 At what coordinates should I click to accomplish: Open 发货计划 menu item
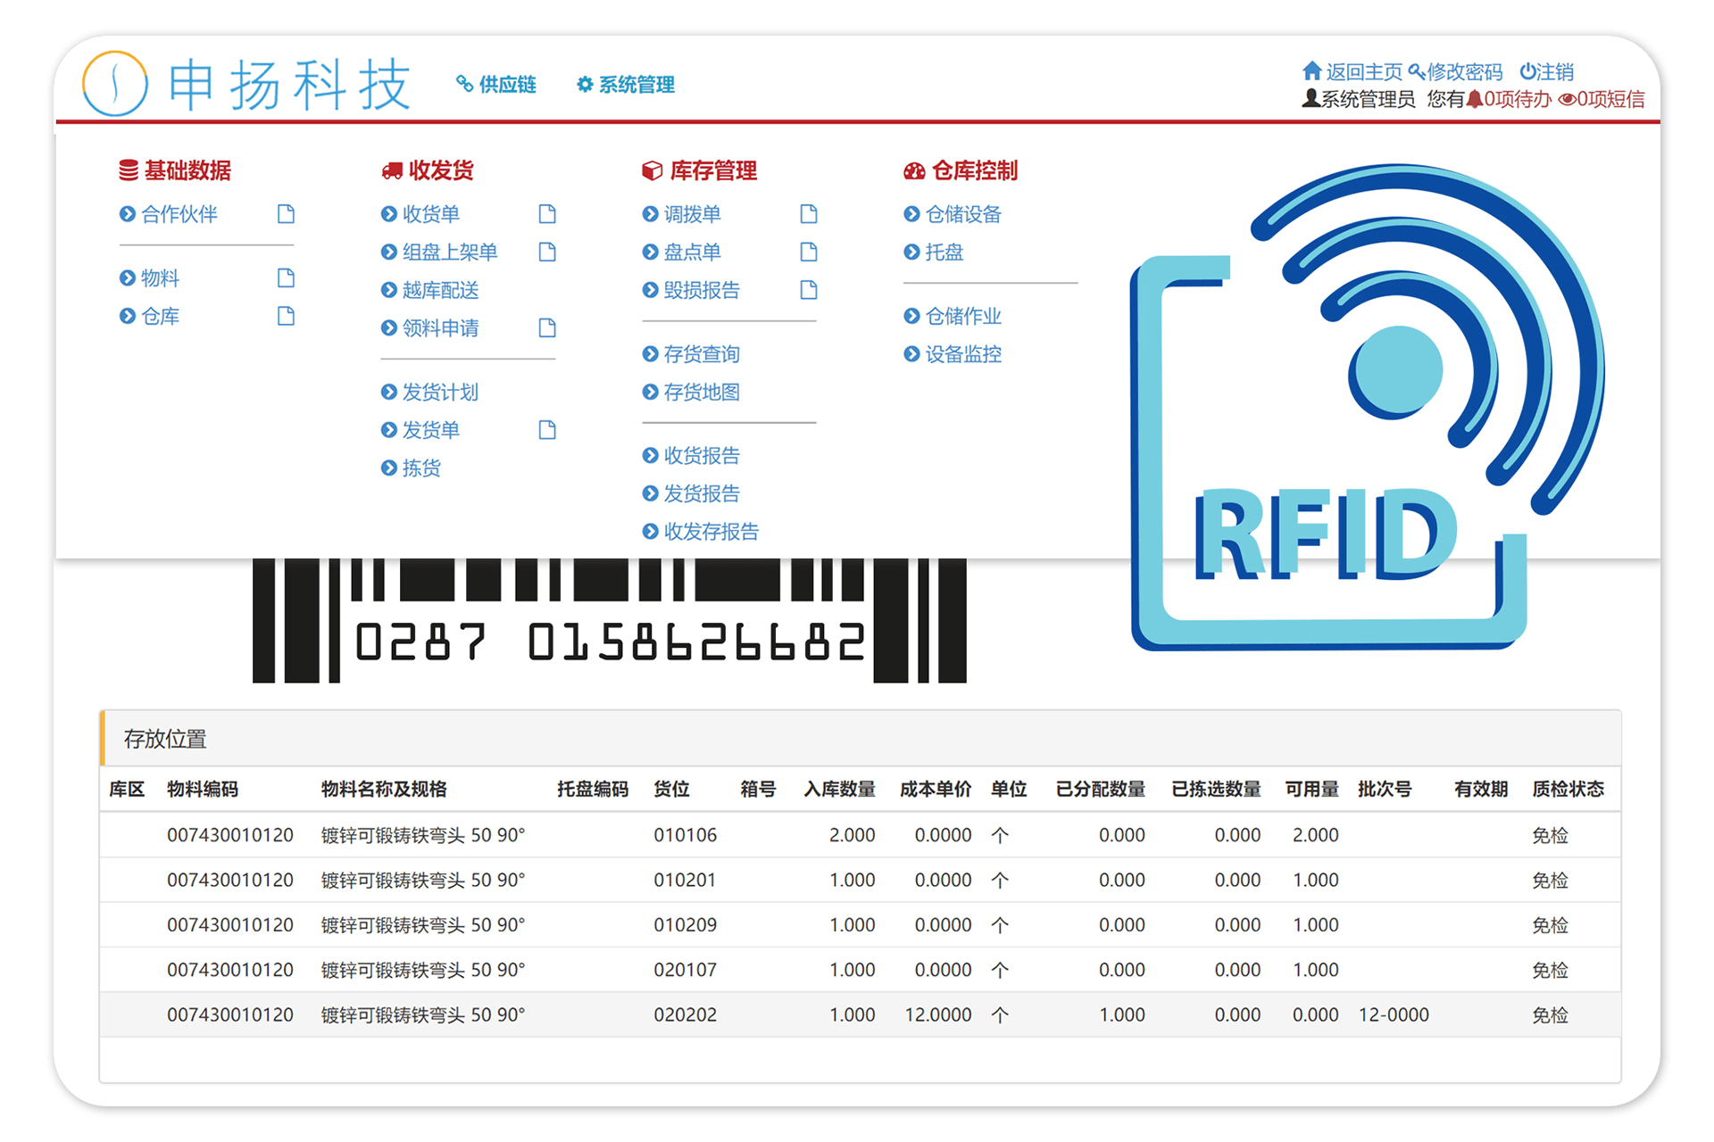point(430,393)
